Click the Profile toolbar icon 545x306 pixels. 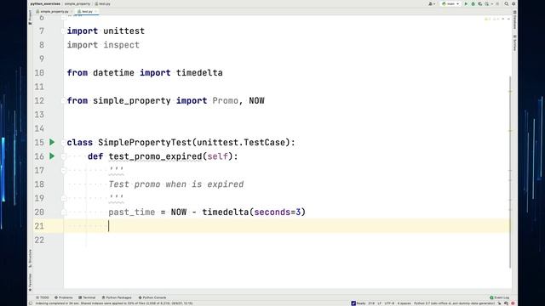click(487, 3)
